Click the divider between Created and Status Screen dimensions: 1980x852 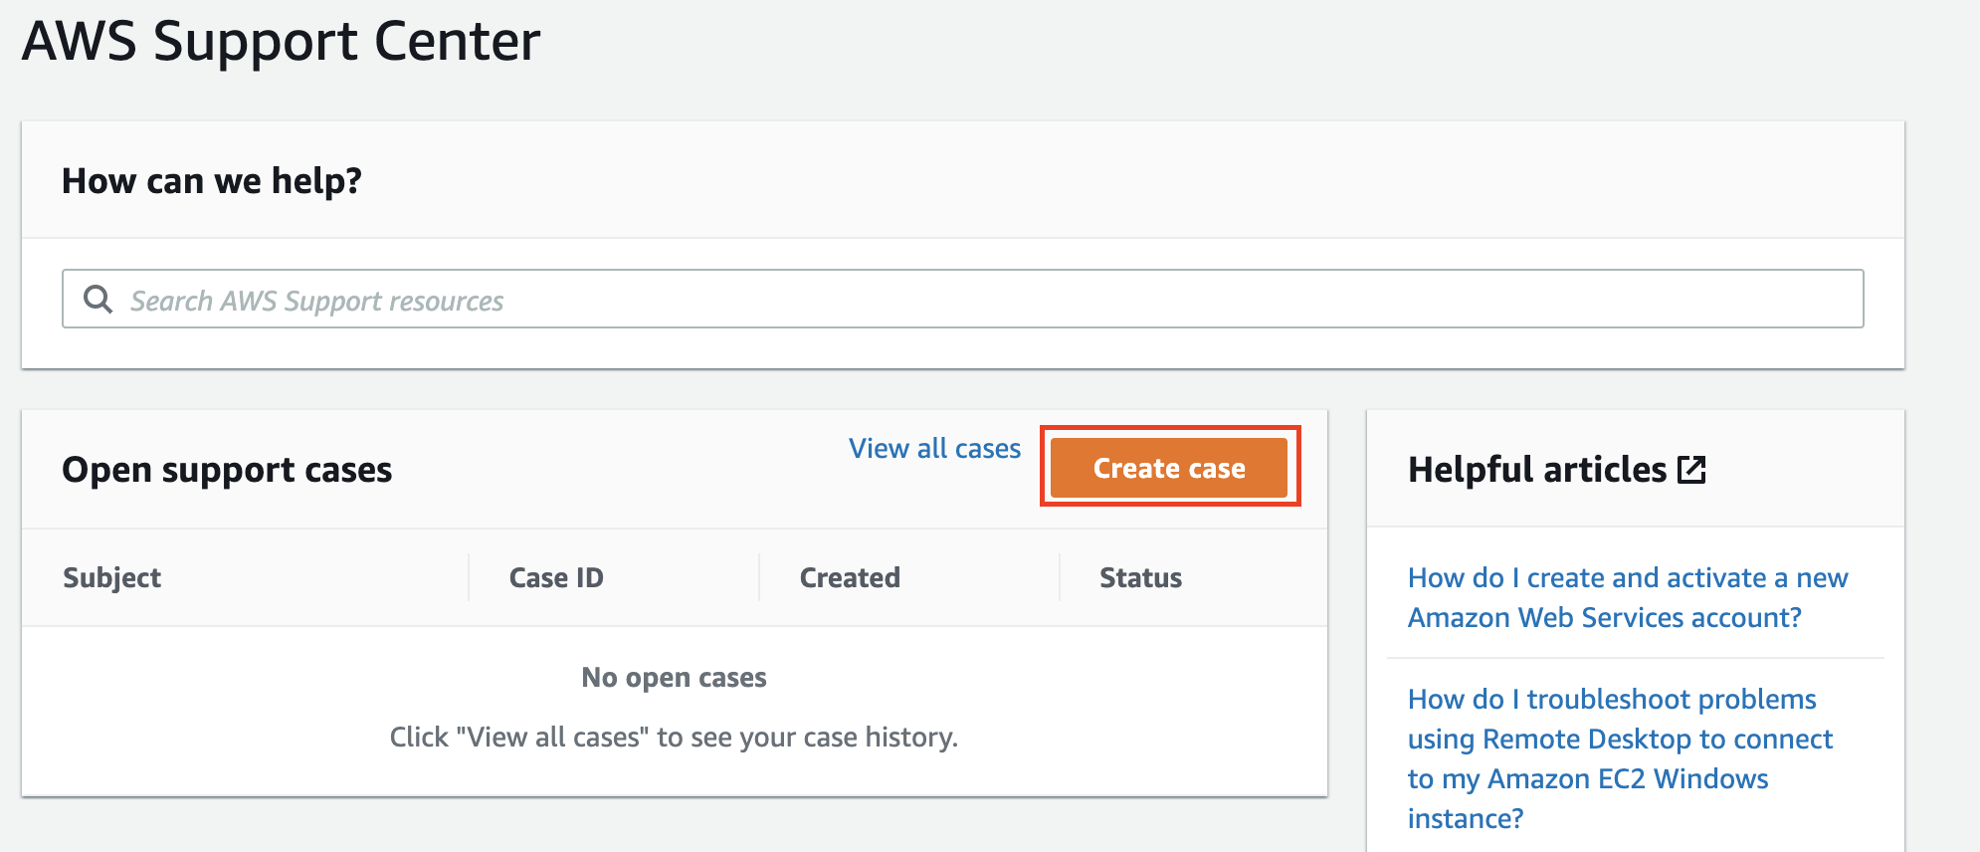click(x=1060, y=578)
